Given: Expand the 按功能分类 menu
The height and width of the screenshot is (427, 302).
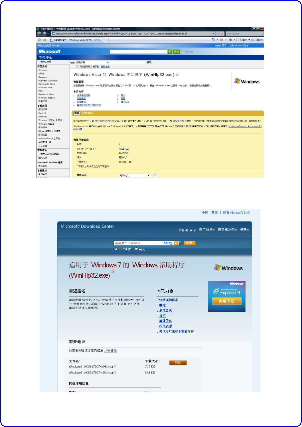Looking at the screenshot, I should [227, 229].
